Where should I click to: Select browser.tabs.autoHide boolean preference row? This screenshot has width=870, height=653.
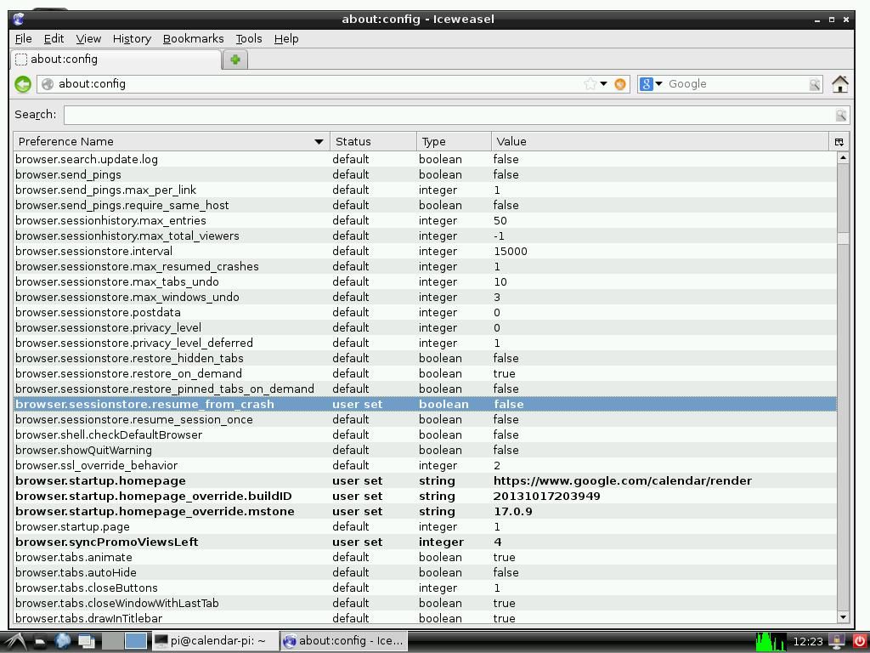click(x=170, y=572)
